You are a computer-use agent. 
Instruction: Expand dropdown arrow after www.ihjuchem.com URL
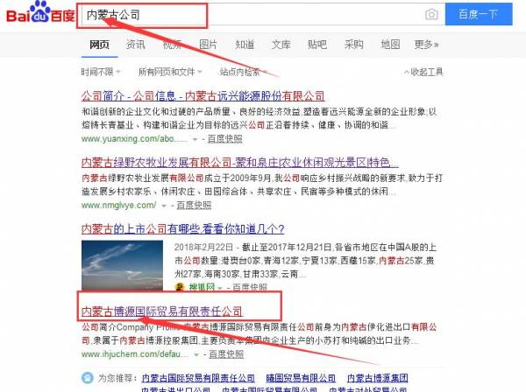[196, 354]
